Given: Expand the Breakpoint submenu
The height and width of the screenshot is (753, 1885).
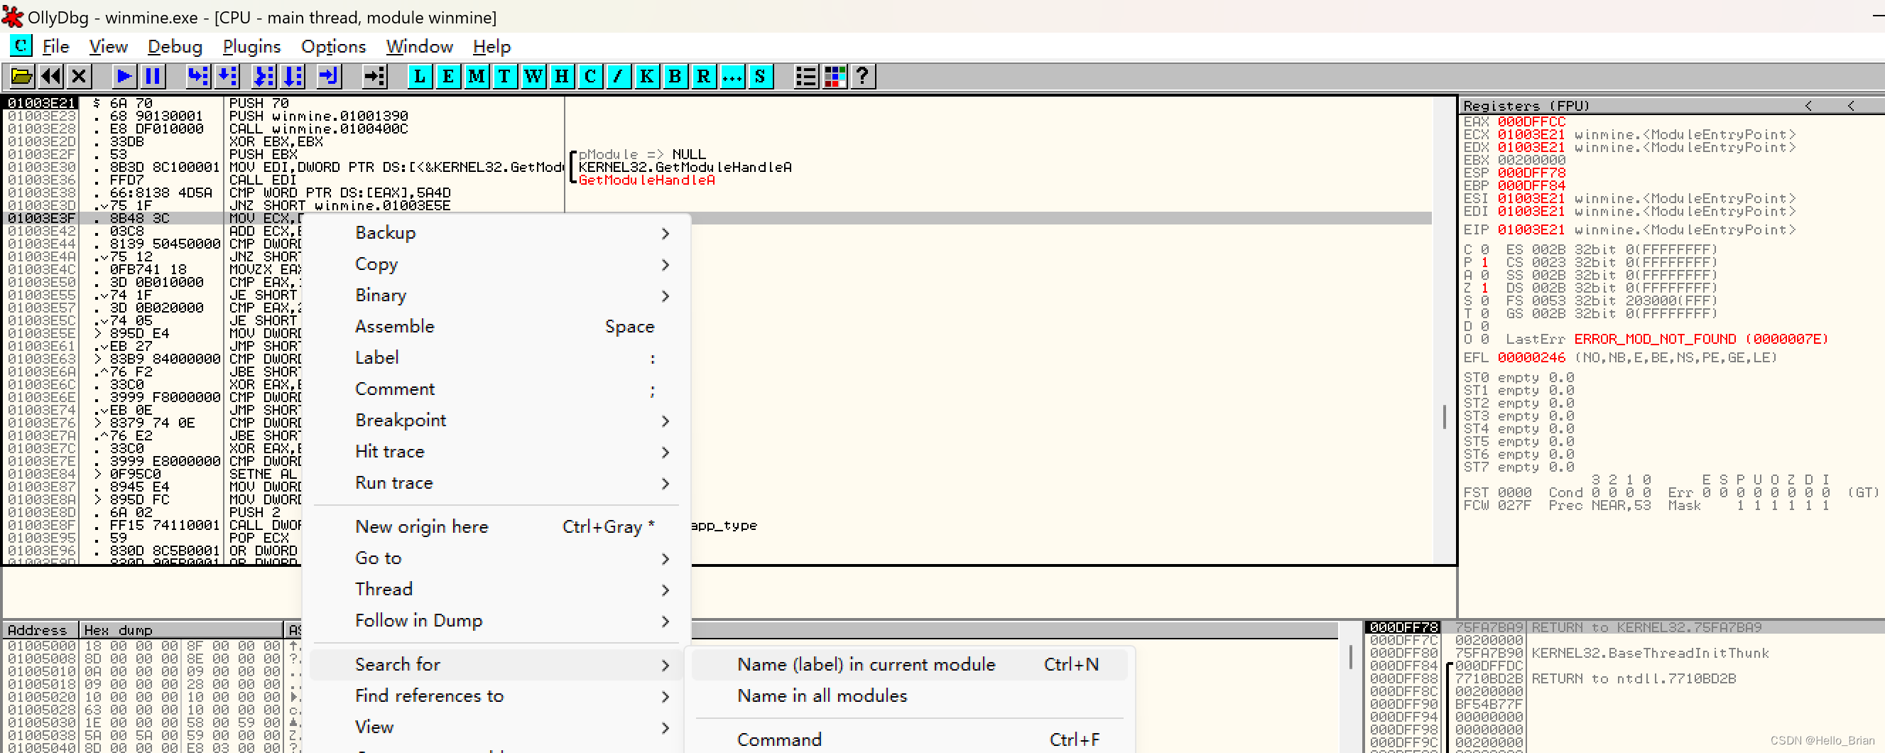Looking at the screenshot, I should click(497, 420).
